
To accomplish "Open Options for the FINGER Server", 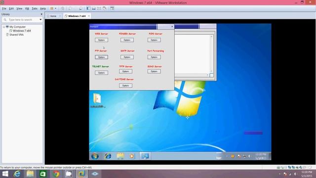I will coord(127,40).
